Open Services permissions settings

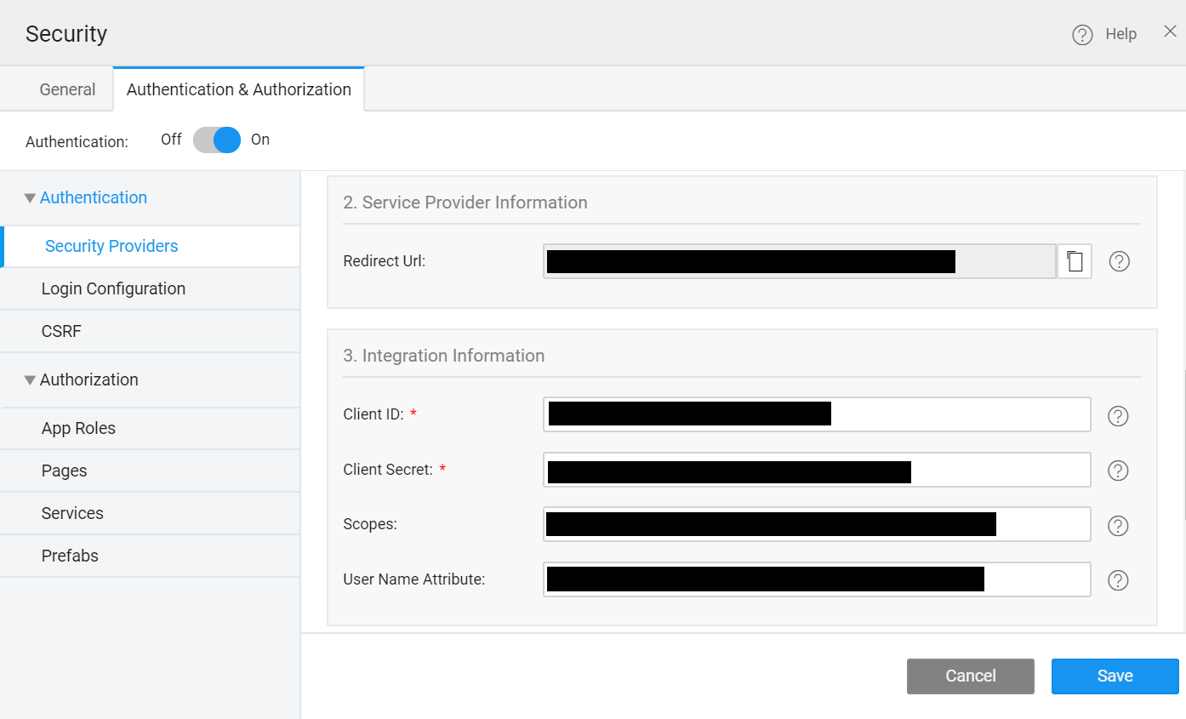pos(72,513)
